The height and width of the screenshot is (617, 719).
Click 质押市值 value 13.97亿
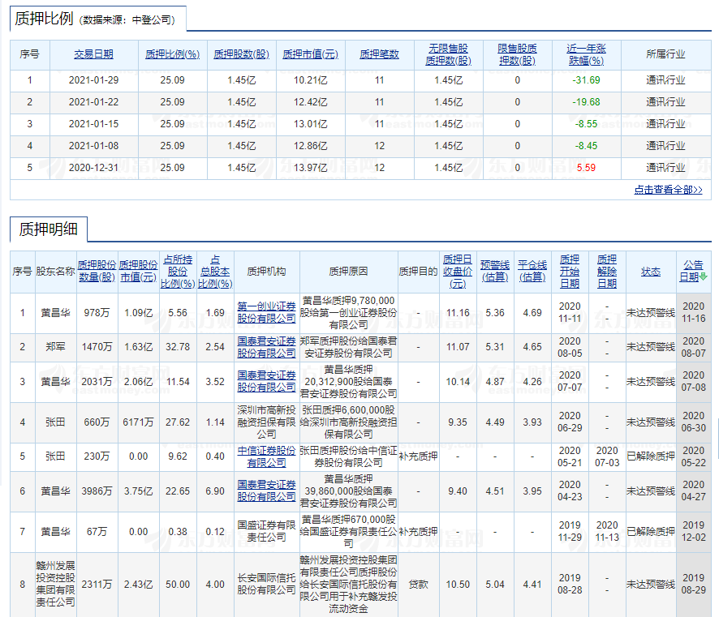[311, 168]
